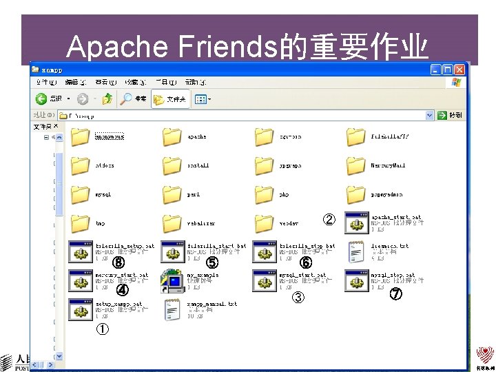This screenshot has height=372, width=496.
Task: Open the File menu
Action: point(46,82)
